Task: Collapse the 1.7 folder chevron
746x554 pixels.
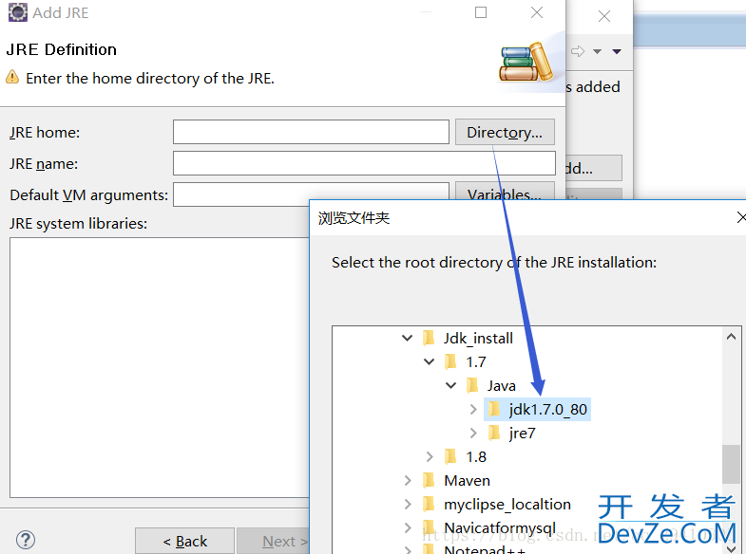Action: (430, 361)
